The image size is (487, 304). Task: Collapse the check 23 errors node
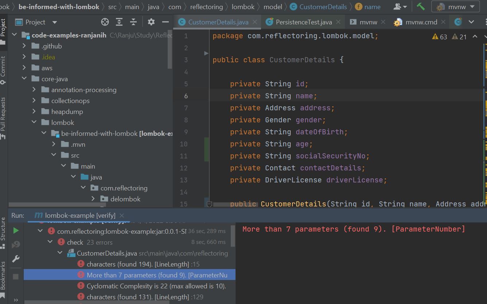point(51,242)
